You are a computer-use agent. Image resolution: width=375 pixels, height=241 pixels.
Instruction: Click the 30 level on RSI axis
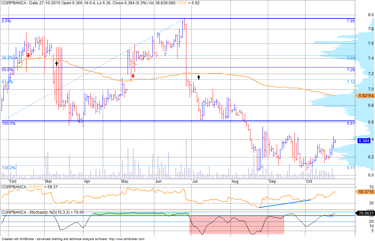point(371,203)
